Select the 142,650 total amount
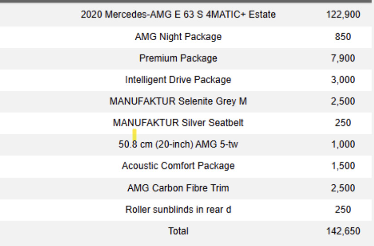374x246 pixels. coord(343,231)
